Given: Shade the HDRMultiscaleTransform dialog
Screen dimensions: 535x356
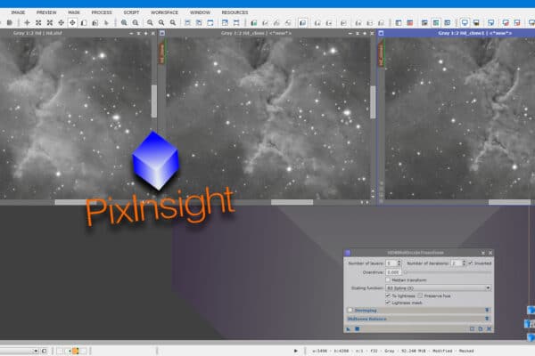Looking at the screenshot, I should (483, 253).
